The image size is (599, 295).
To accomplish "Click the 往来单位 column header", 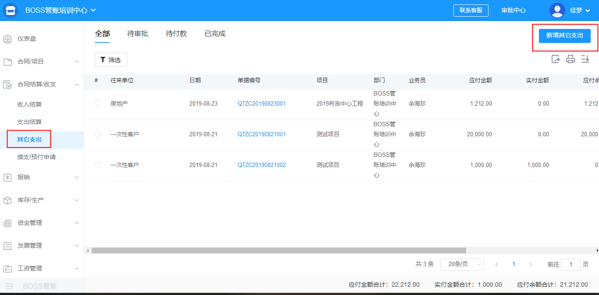I will point(122,81).
